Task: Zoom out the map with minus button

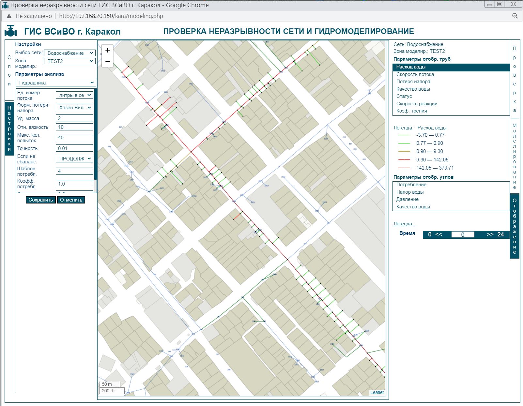Action: pos(107,61)
